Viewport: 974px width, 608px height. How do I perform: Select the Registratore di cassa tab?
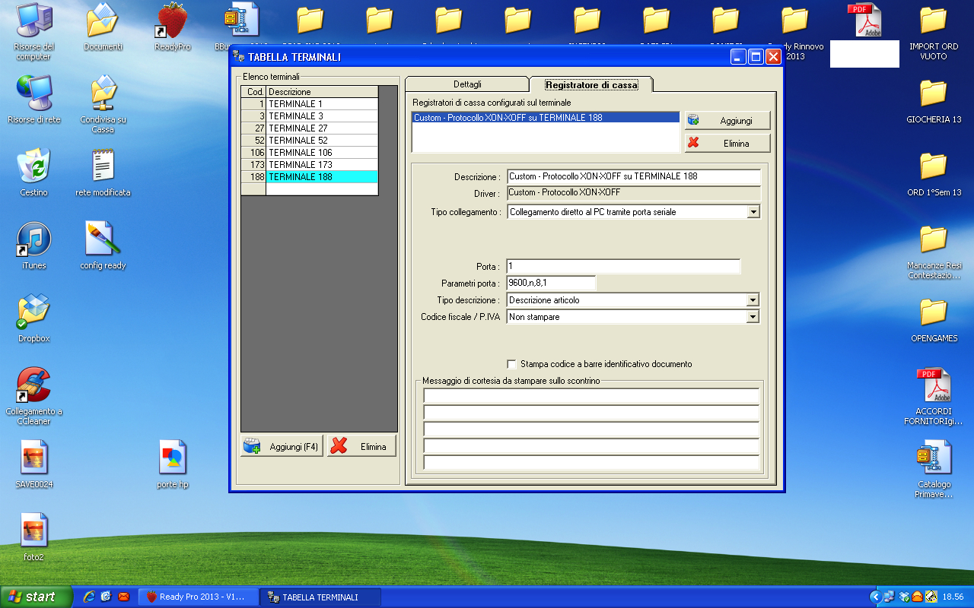click(x=591, y=85)
